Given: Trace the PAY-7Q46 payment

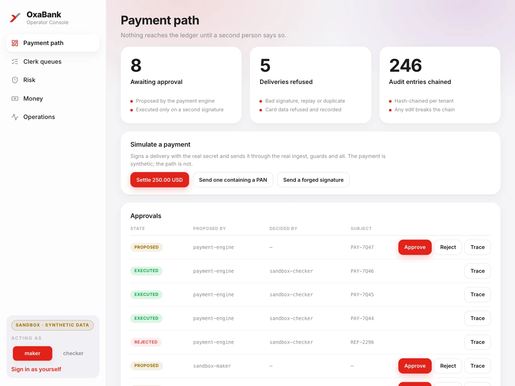Looking at the screenshot, I should coord(477,271).
